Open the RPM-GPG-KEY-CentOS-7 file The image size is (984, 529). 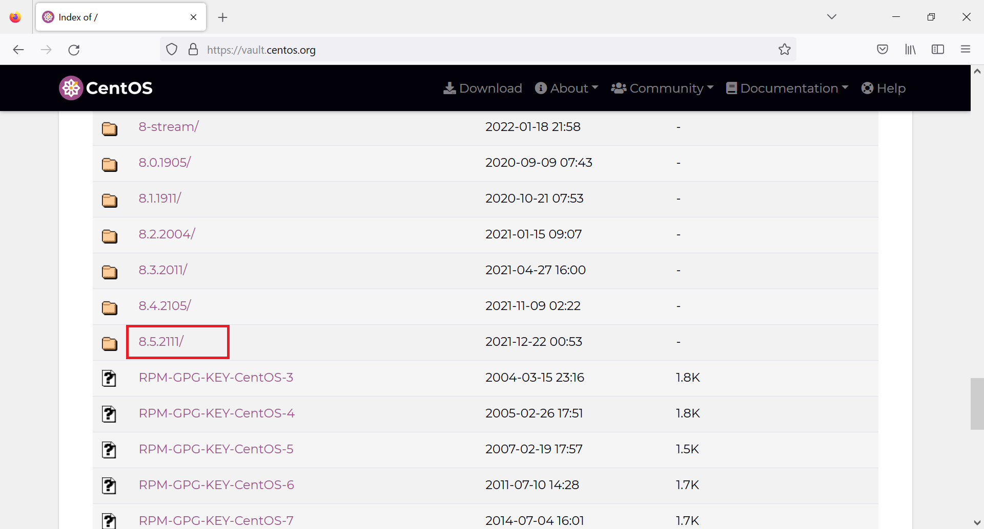pos(216,520)
